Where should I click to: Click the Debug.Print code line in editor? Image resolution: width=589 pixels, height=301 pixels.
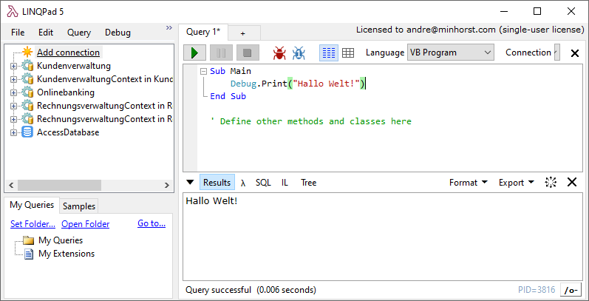pos(297,84)
